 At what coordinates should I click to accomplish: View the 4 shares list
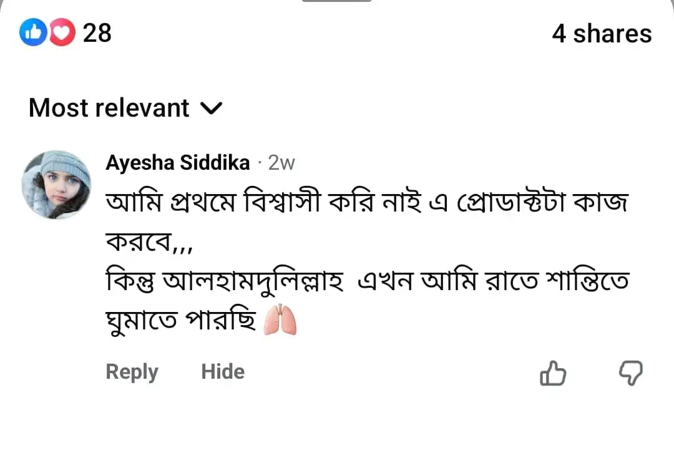tap(601, 34)
